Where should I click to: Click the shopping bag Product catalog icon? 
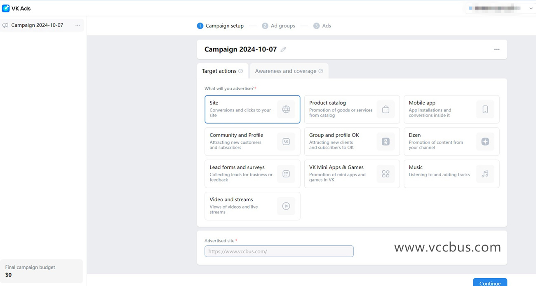click(x=386, y=109)
